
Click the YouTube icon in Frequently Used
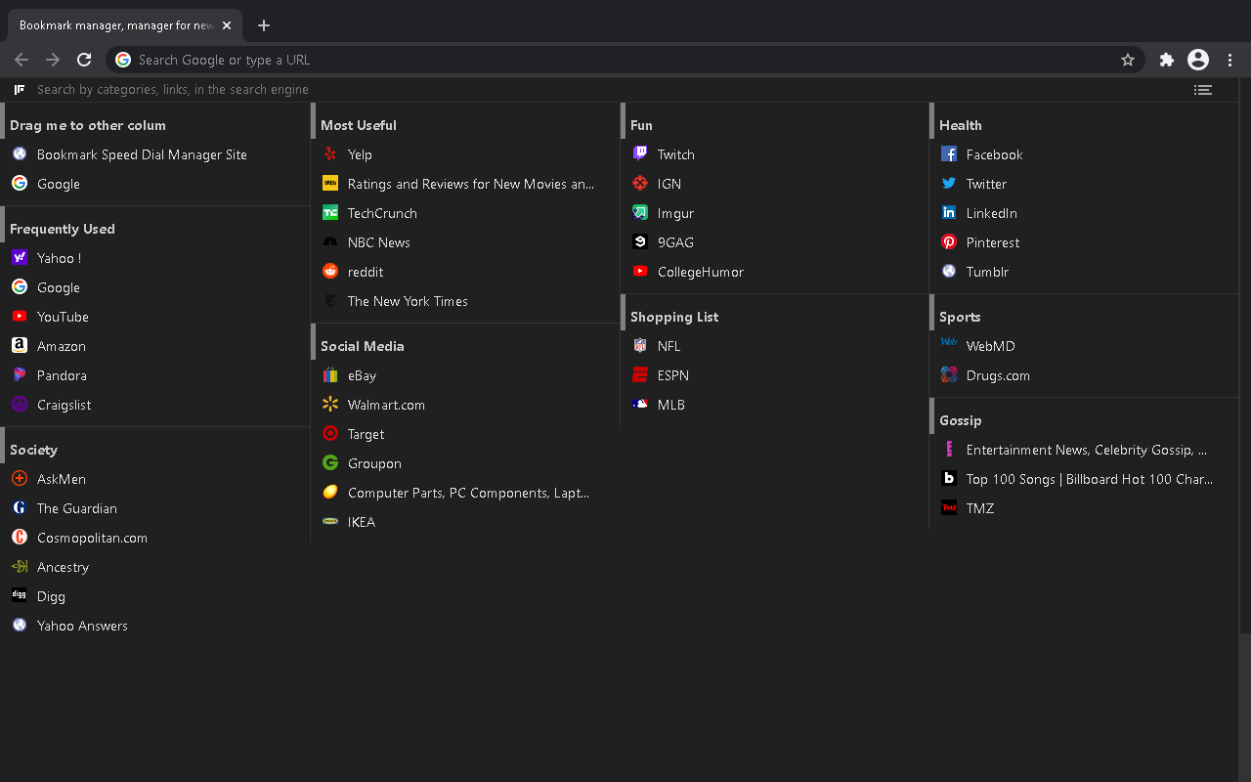pos(20,317)
